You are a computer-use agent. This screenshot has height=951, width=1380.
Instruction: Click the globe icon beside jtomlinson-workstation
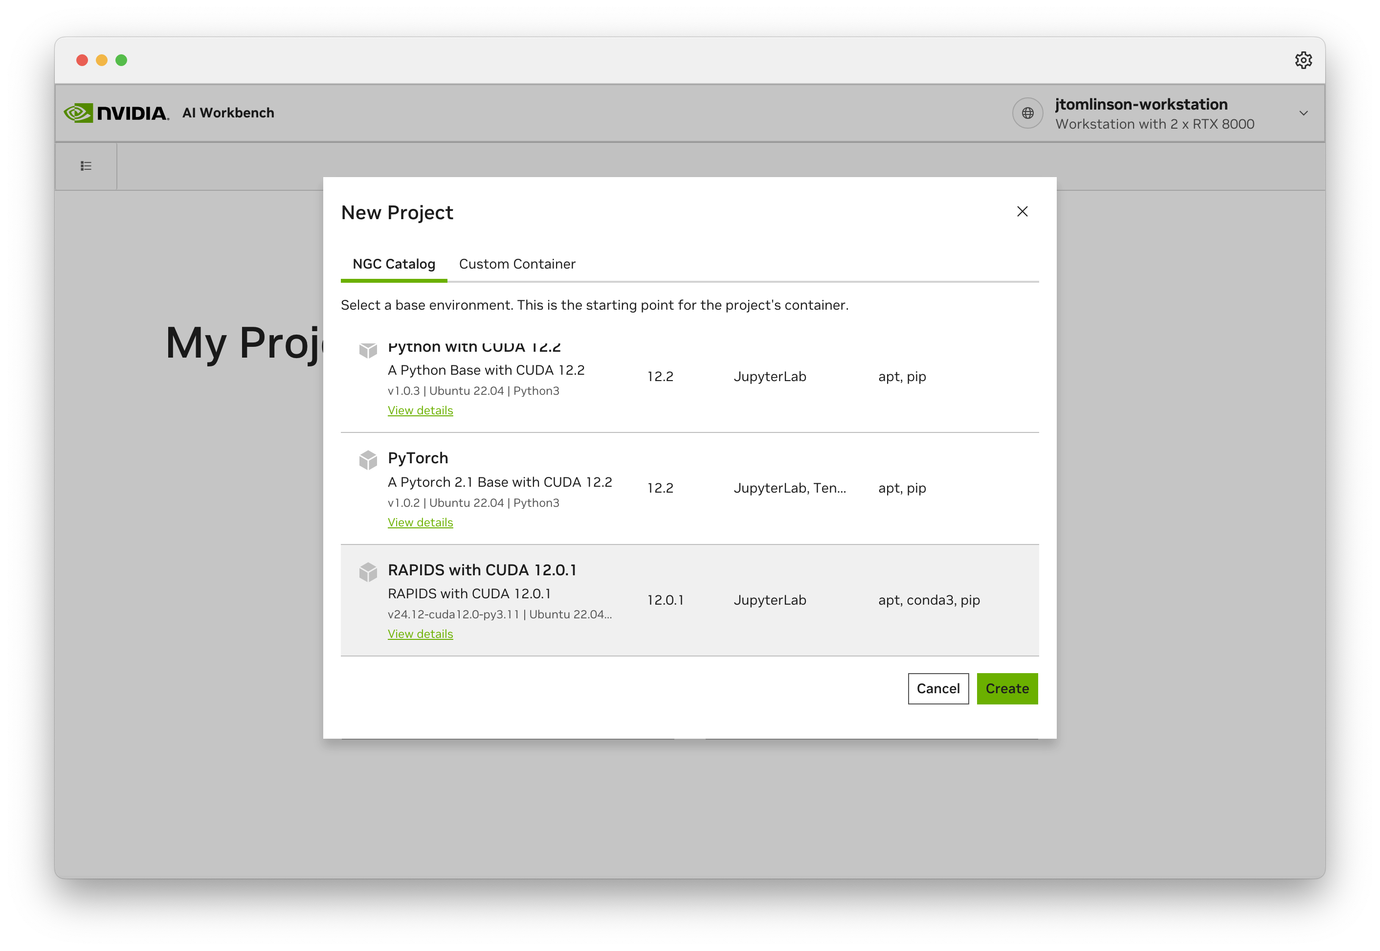coord(1027,113)
